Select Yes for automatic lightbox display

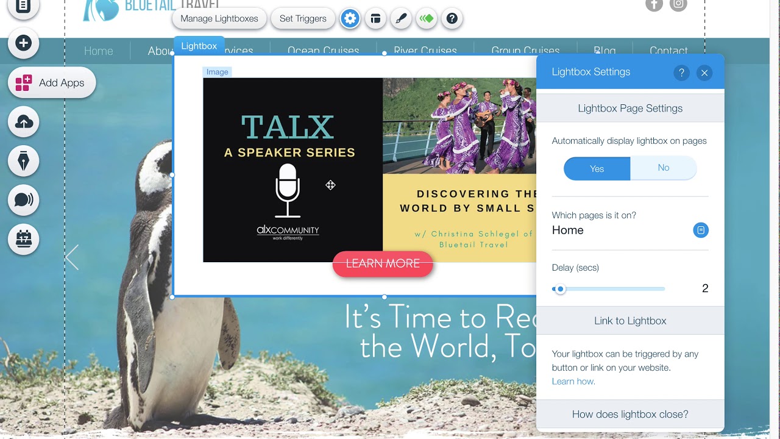597,168
